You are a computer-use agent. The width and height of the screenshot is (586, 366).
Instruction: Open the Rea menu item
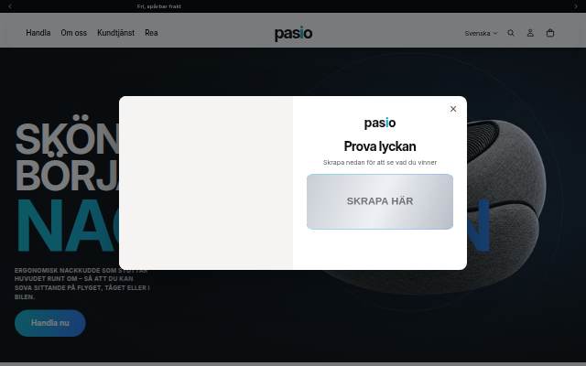pyautogui.click(x=151, y=33)
